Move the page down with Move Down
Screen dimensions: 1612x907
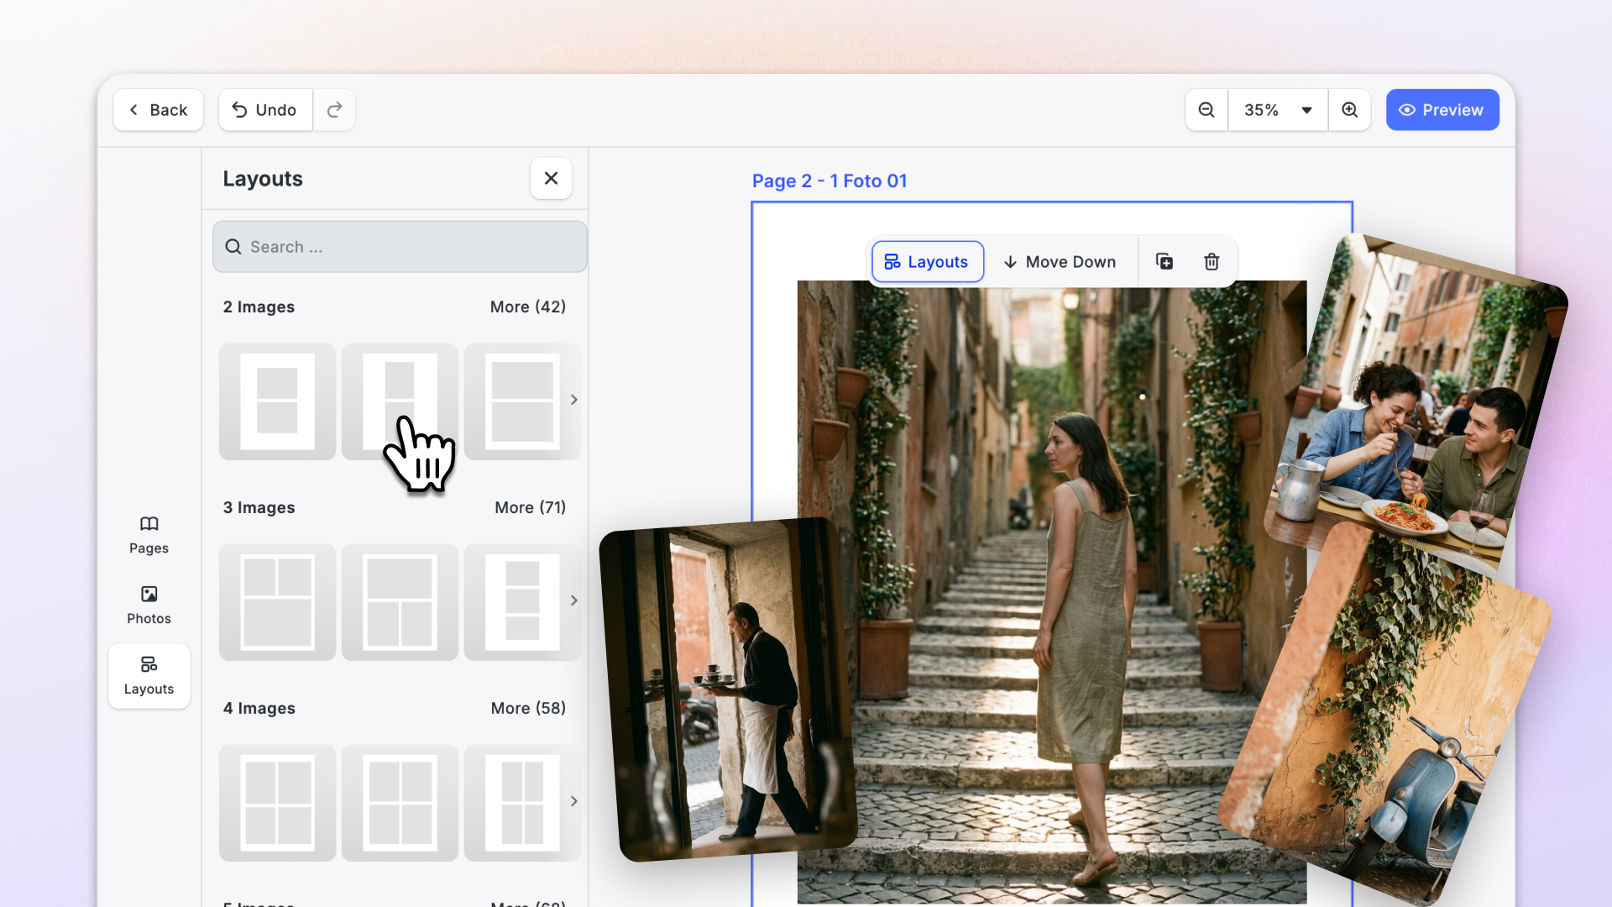tap(1060, 262)
